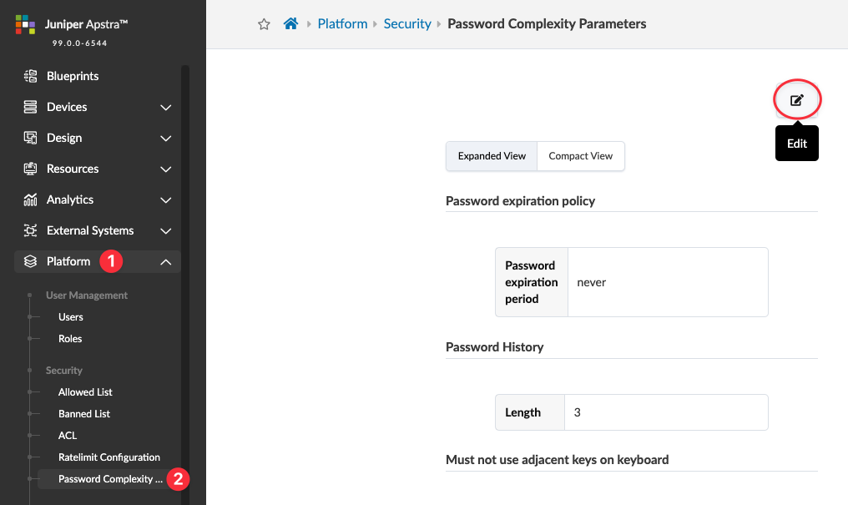The height and width of the screenshot is (505, 848).
Task: Click the Security breadcrumb link
Action: coord(407,24)
